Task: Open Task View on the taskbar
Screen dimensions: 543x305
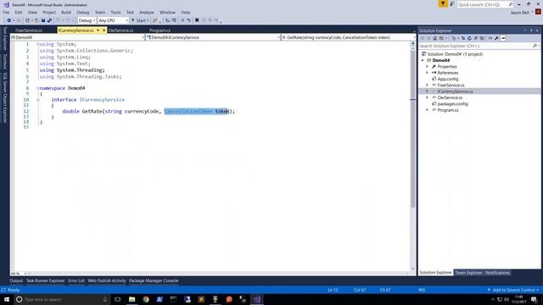Action: 117,299
